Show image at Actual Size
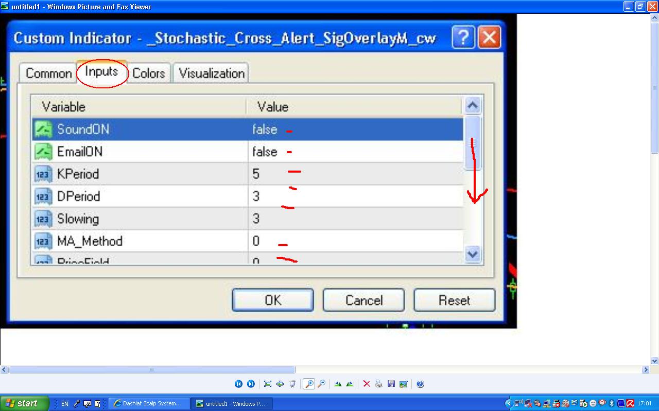This screenshot has width=659, height=411. [x=280, y=384]
